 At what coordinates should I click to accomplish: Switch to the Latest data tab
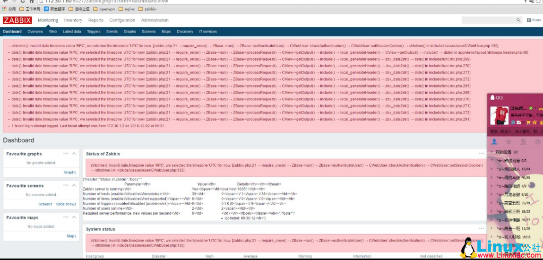click(71, 32)
